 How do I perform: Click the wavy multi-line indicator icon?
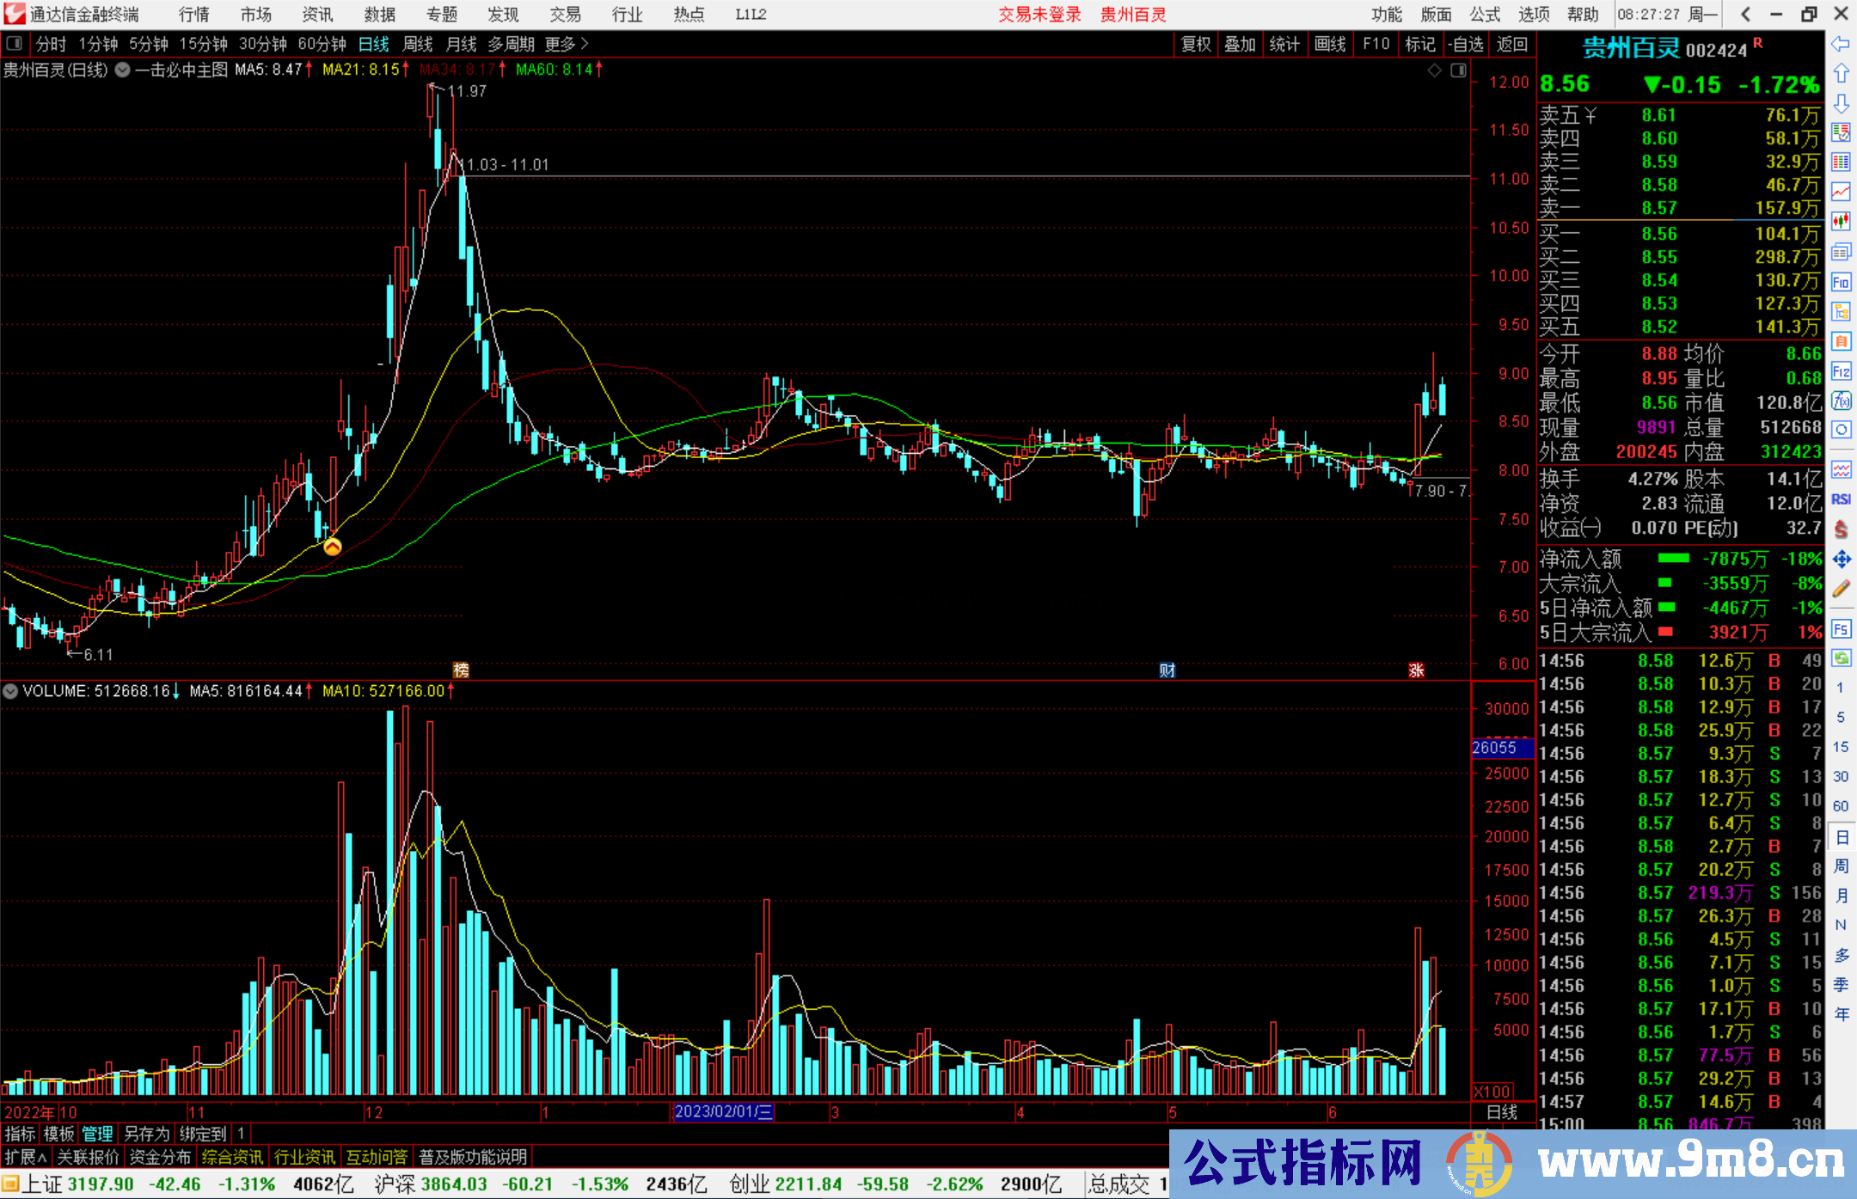[1841, 469]
